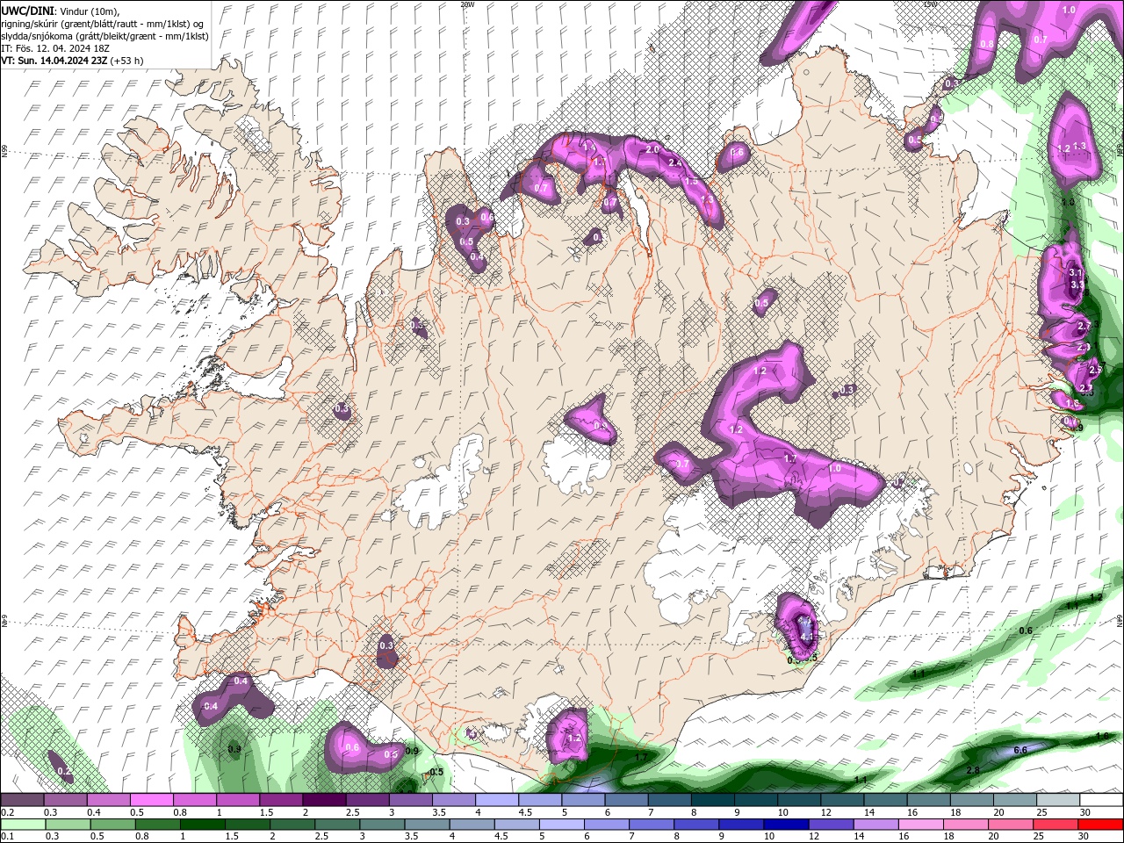Click the medium green 0.8 rain legend swatch

pyautogui.click(x=157, y=825)
